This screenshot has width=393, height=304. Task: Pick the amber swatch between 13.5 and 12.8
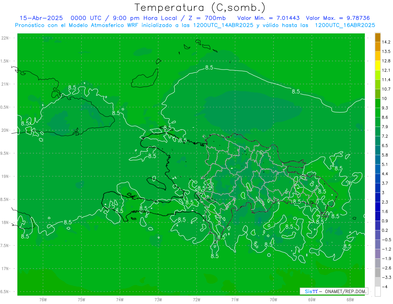tap(378, 56)
